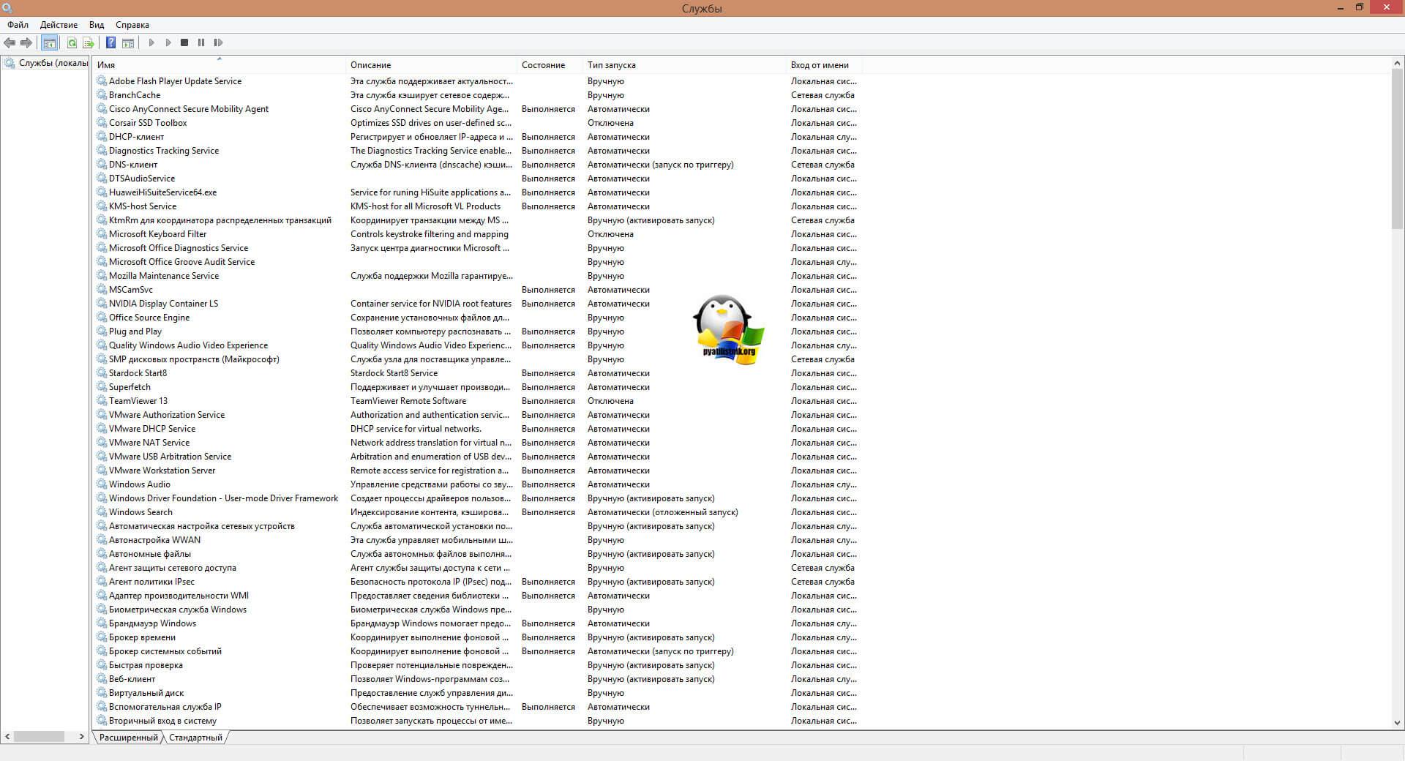This screenshot has height=761, width=1405.
Task: Select the Агент политики IPsec service
Action: (151, 582)
